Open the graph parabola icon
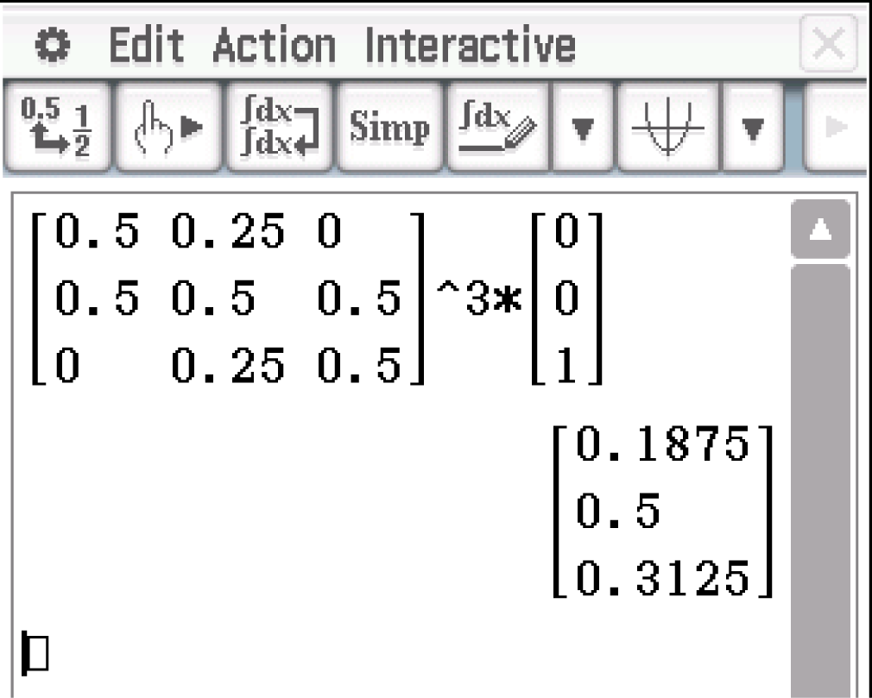 coord(667,128)
